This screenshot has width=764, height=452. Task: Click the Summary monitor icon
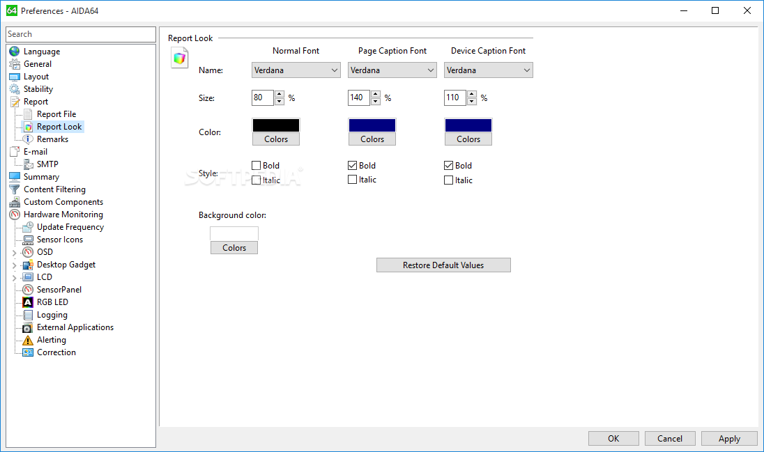click(x=15, y=177)
